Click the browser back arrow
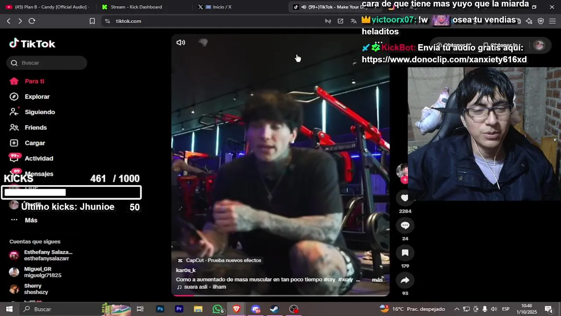The width and height of the screenshot is (561, 316). coord(9,21)
